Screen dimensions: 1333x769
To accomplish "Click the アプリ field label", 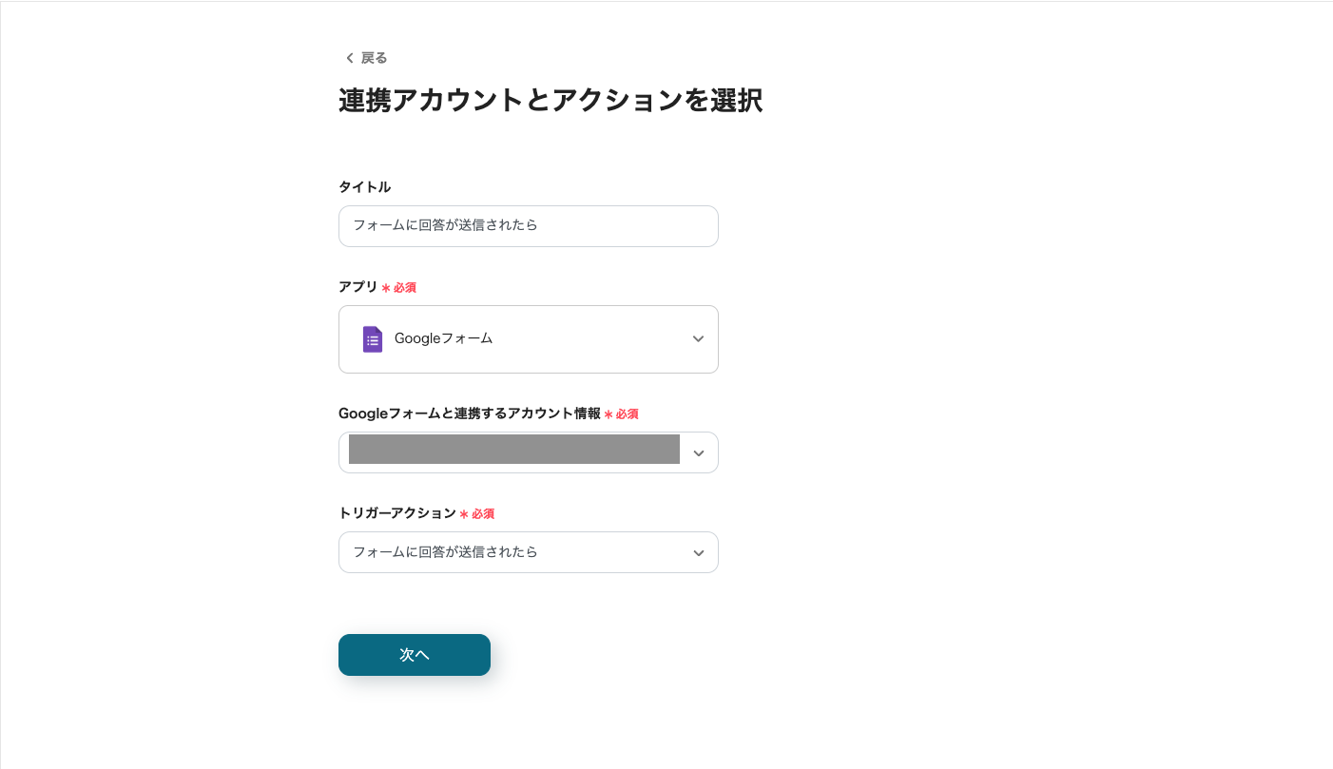I will [357, 287].
